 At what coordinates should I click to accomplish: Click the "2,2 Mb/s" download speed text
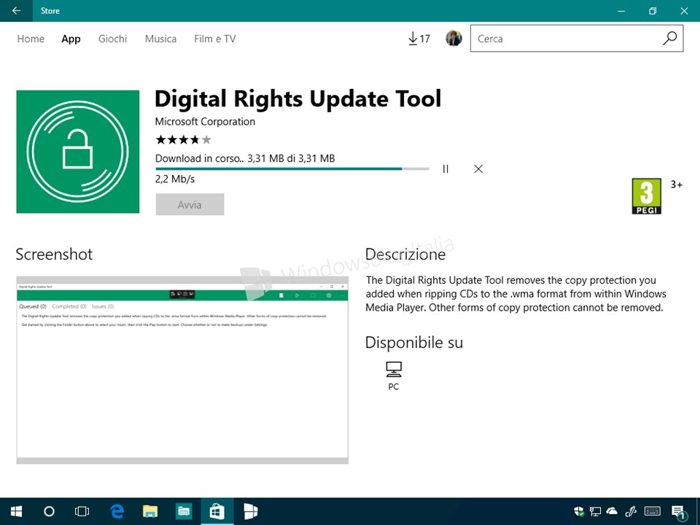click(175, 179)
